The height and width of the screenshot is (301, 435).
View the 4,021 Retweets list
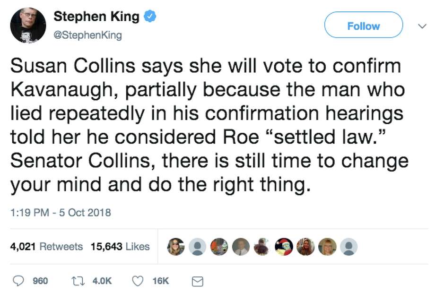(46, 246)
